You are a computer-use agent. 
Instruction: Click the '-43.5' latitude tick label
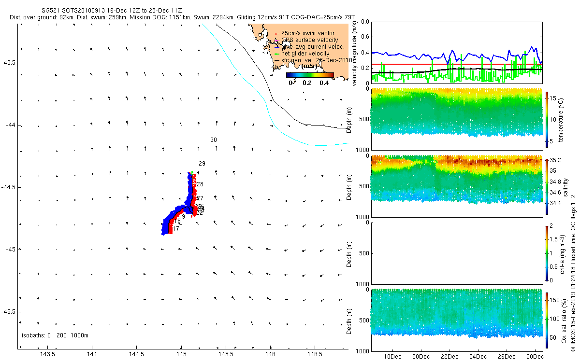pyautogui.click(x=9, y=63)
